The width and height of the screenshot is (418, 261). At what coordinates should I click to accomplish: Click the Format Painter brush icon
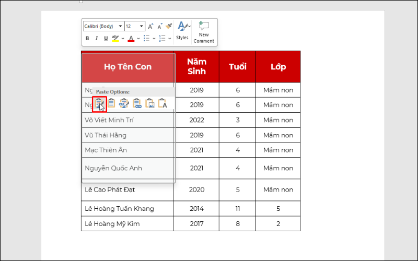169,26
